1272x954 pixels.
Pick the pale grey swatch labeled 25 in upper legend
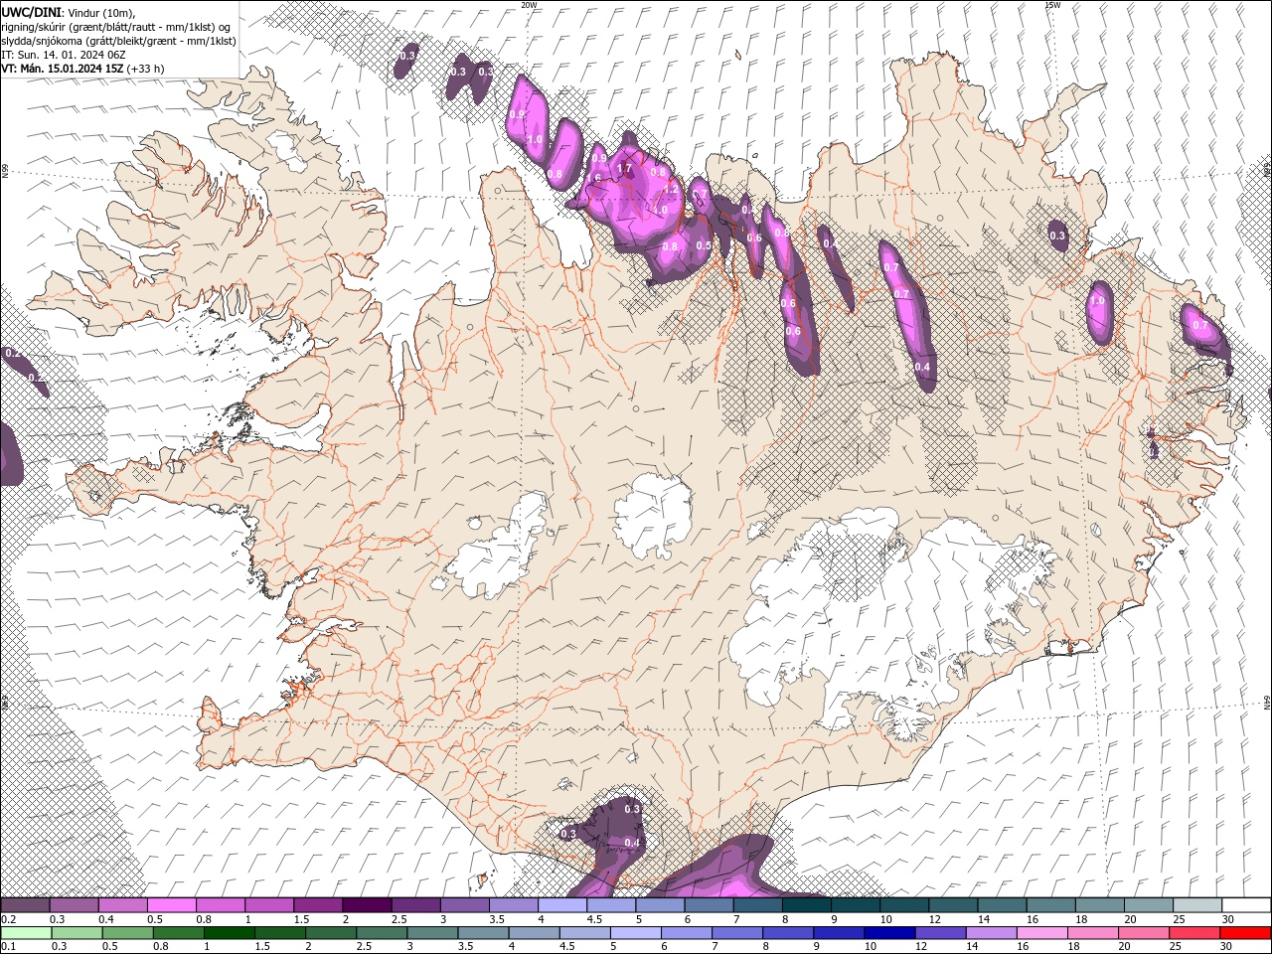click(x=1197, y=904)
